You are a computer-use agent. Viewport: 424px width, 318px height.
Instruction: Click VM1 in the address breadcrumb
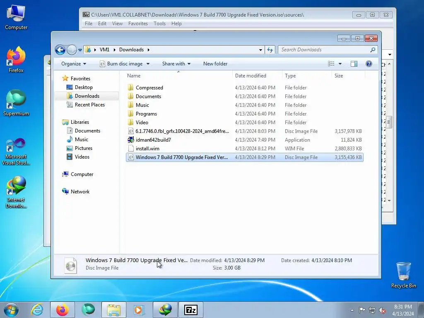[x=104, y=50]
